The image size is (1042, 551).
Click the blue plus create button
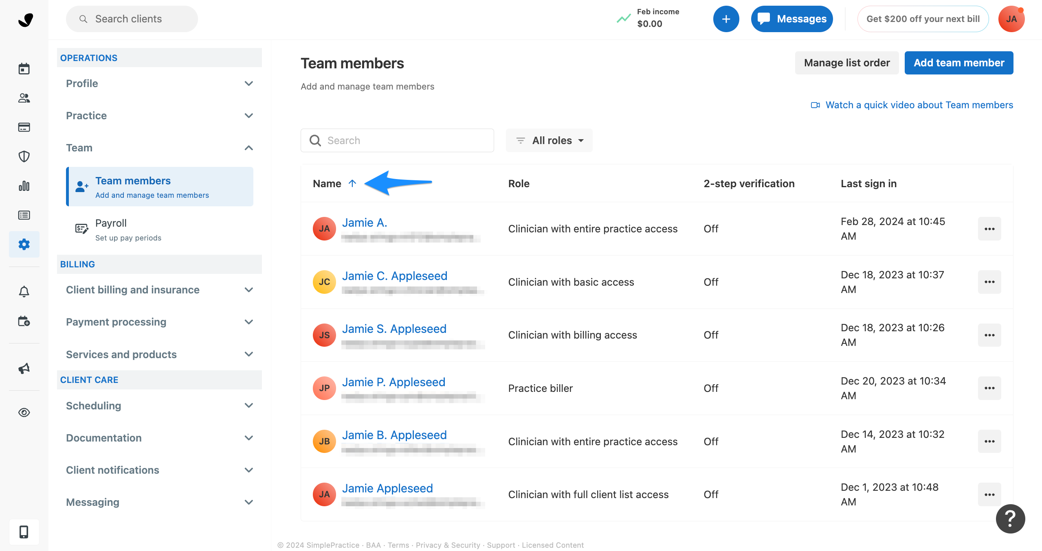pyautogui.click(x=726, y=19)
